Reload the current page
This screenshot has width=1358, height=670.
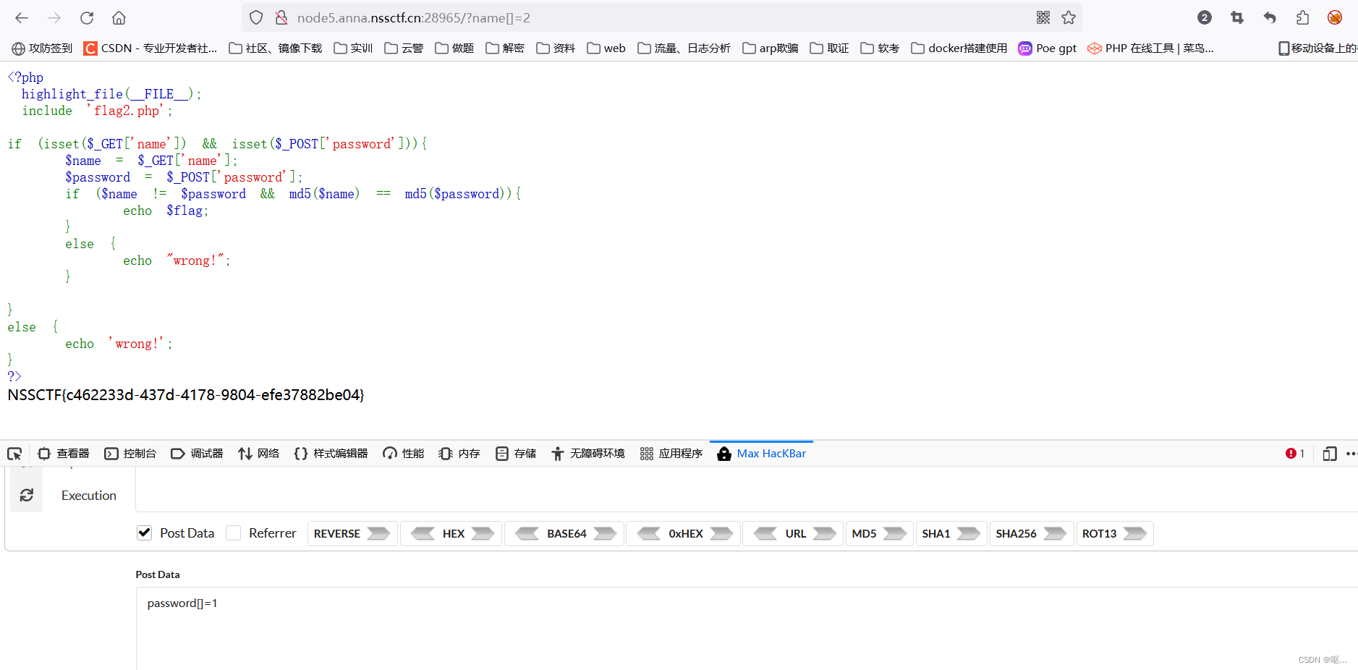(87, 18)
